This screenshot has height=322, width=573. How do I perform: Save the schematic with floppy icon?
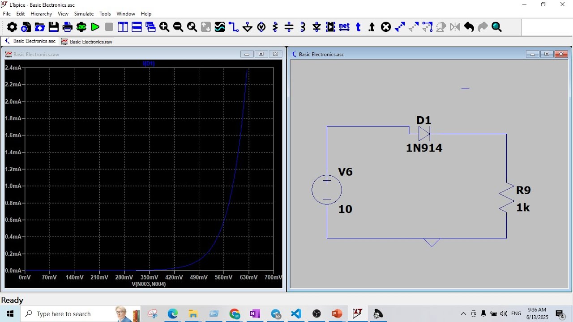click(54, 27)
